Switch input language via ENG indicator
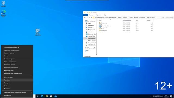This screenshot has width=174, height=98. [x=161, y=96]
